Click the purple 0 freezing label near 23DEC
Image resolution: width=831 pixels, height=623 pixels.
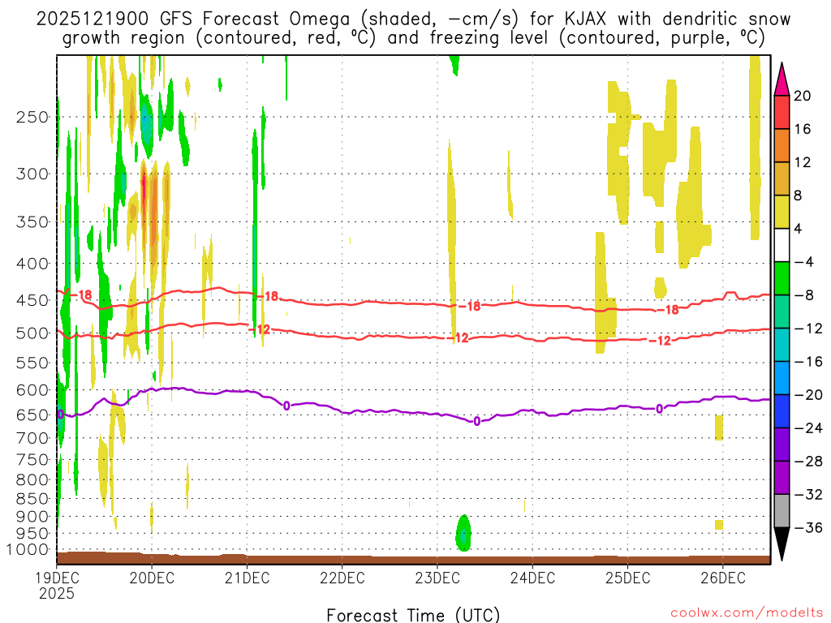click(477, 421)
